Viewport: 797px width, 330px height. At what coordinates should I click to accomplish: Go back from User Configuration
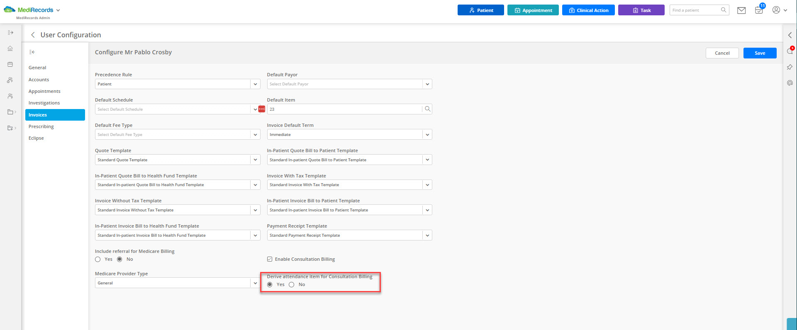pyautogui.click(x=33, y=35)
